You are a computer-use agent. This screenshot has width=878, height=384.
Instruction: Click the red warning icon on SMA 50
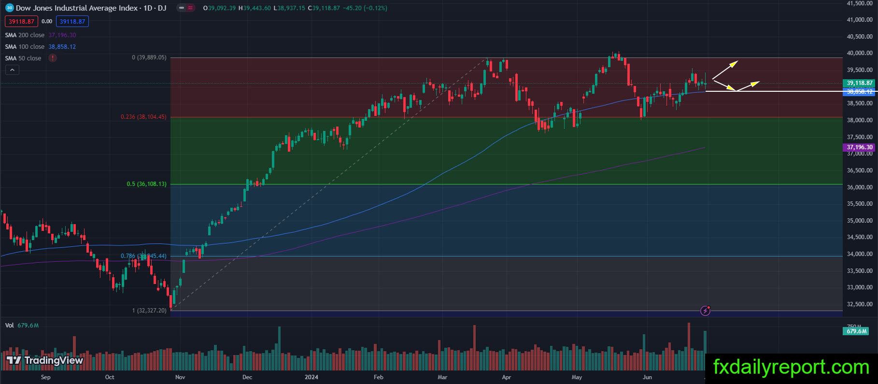click(52, 58)
